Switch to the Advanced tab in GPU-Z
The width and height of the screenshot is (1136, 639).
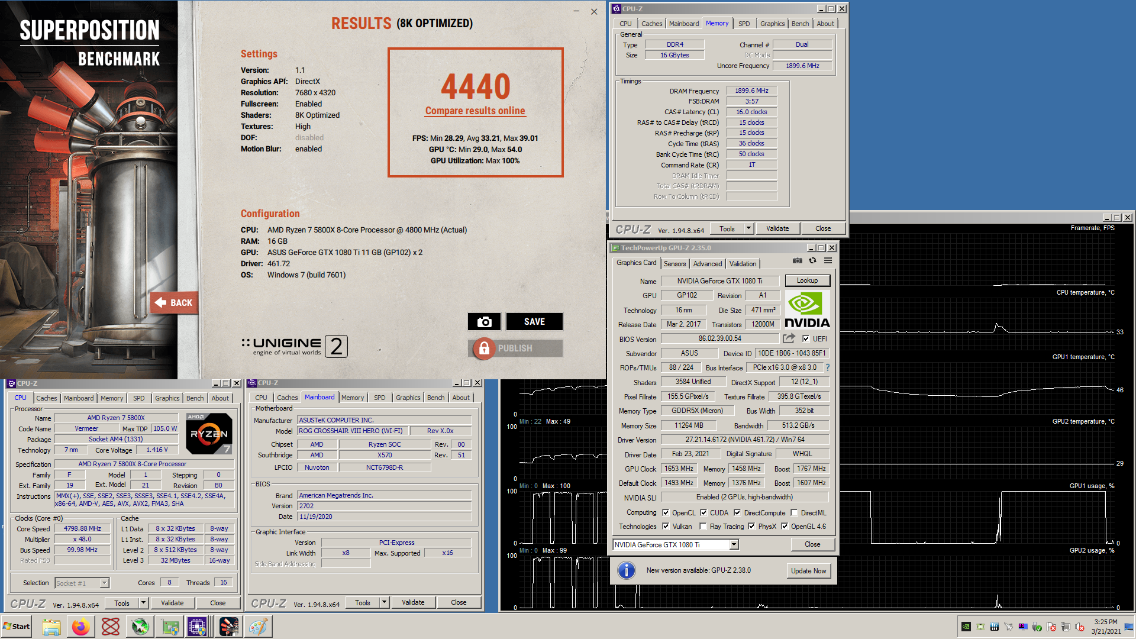click(x=708, y=263)
